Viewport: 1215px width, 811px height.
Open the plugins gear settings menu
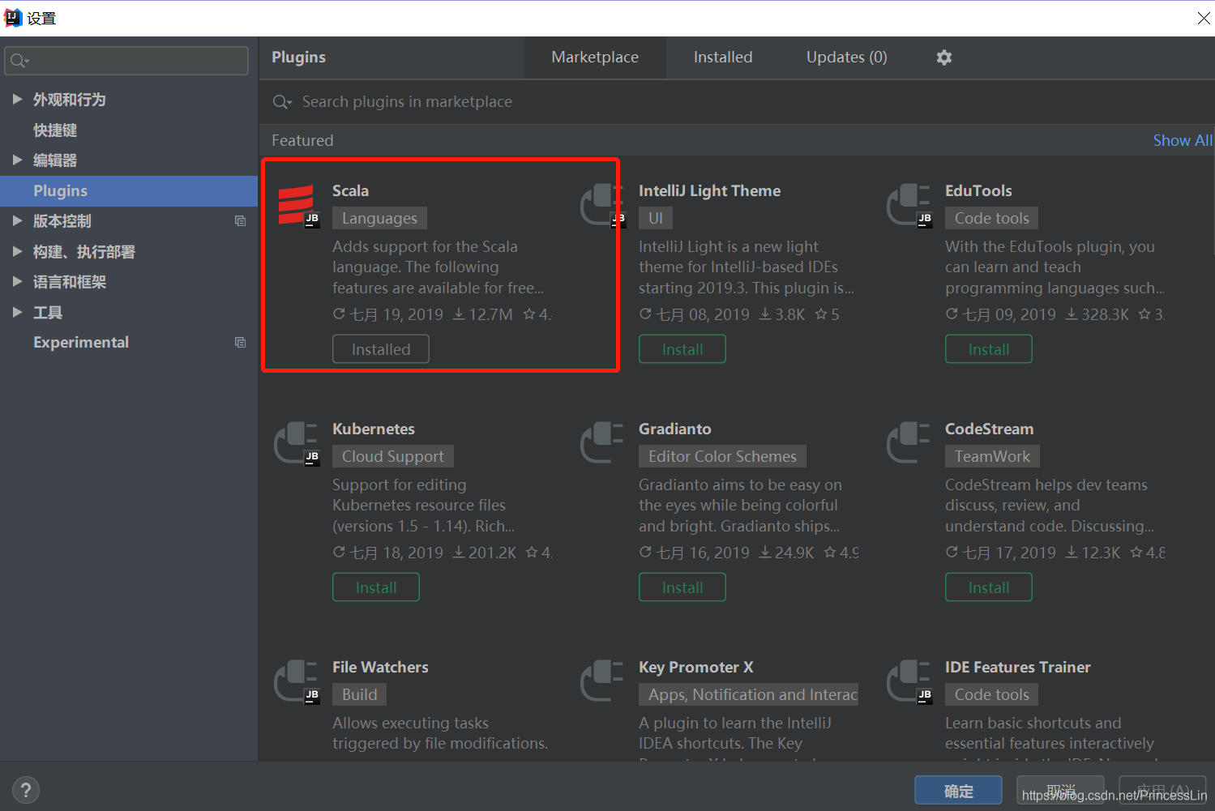(944, 58)
